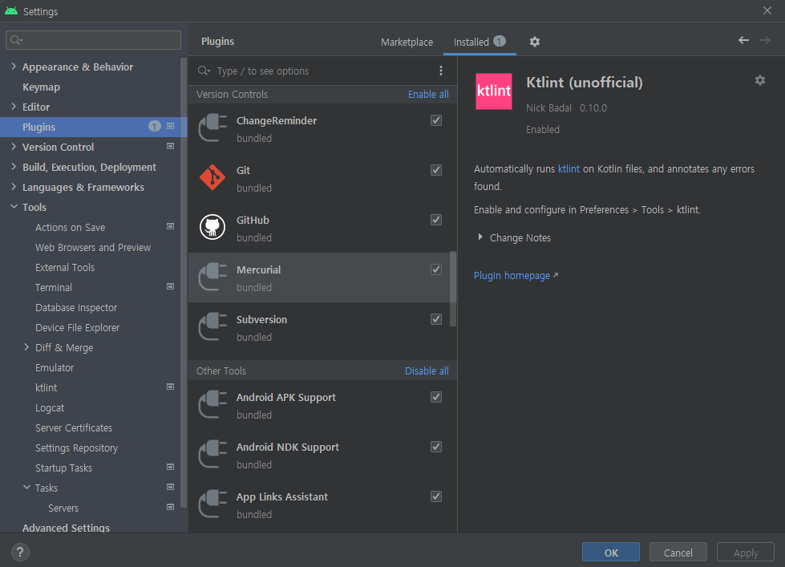Collapse the Tasks node

point(26,487)
